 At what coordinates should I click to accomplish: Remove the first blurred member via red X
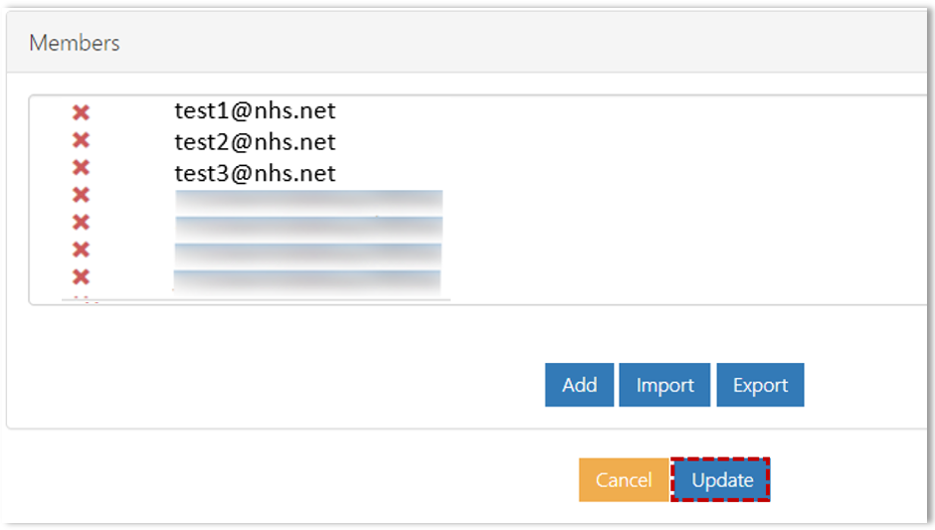[82, 195]
